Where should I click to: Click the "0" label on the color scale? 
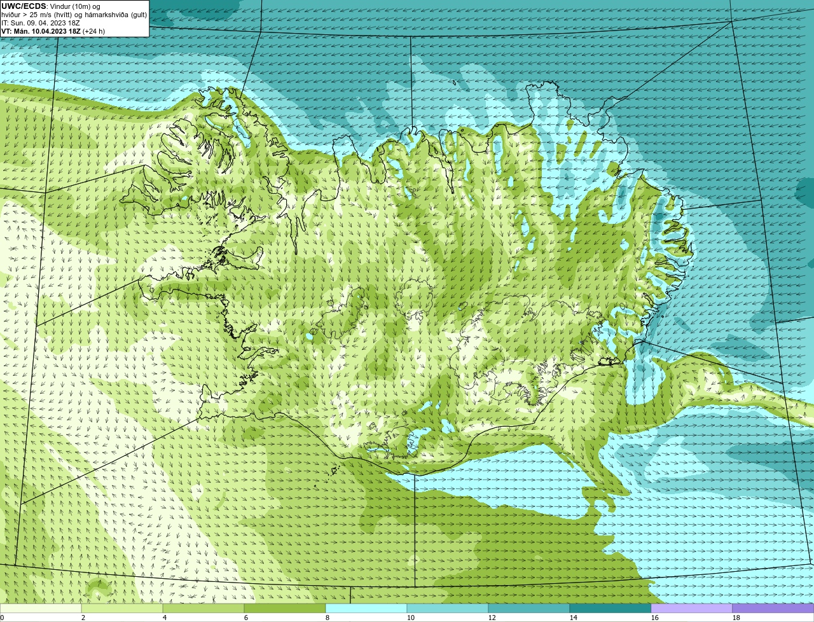(x=2, y=618)
